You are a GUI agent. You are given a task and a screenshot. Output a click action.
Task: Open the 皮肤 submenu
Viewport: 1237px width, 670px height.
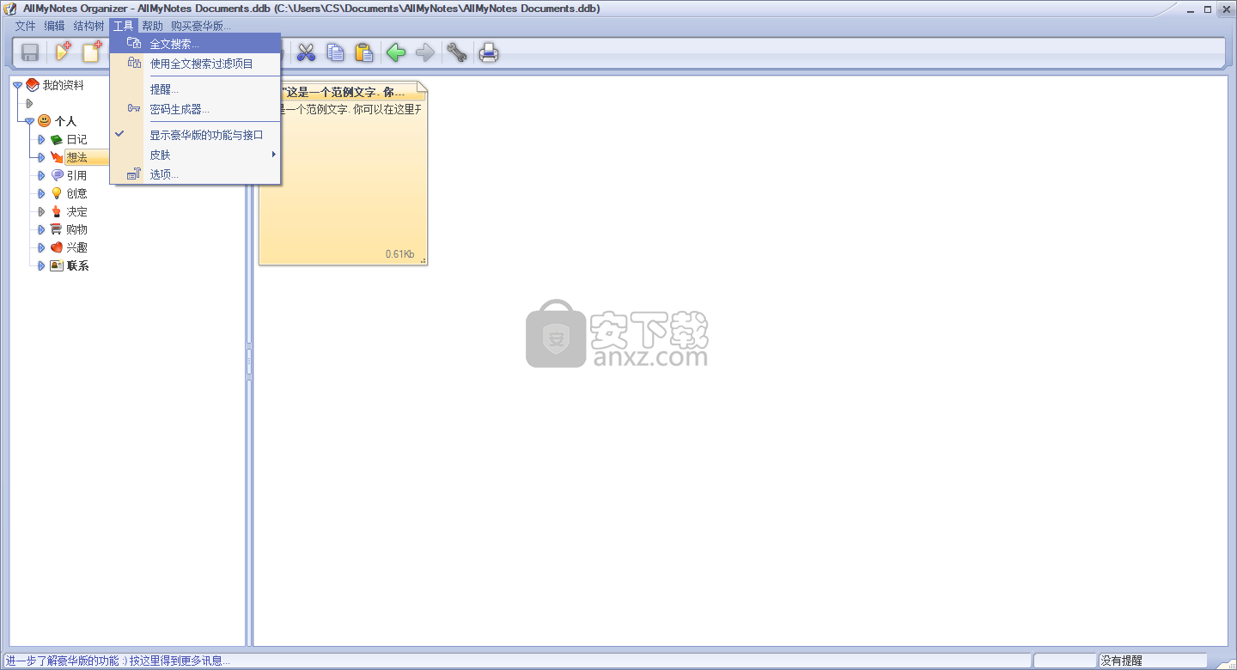click(196, 155)
